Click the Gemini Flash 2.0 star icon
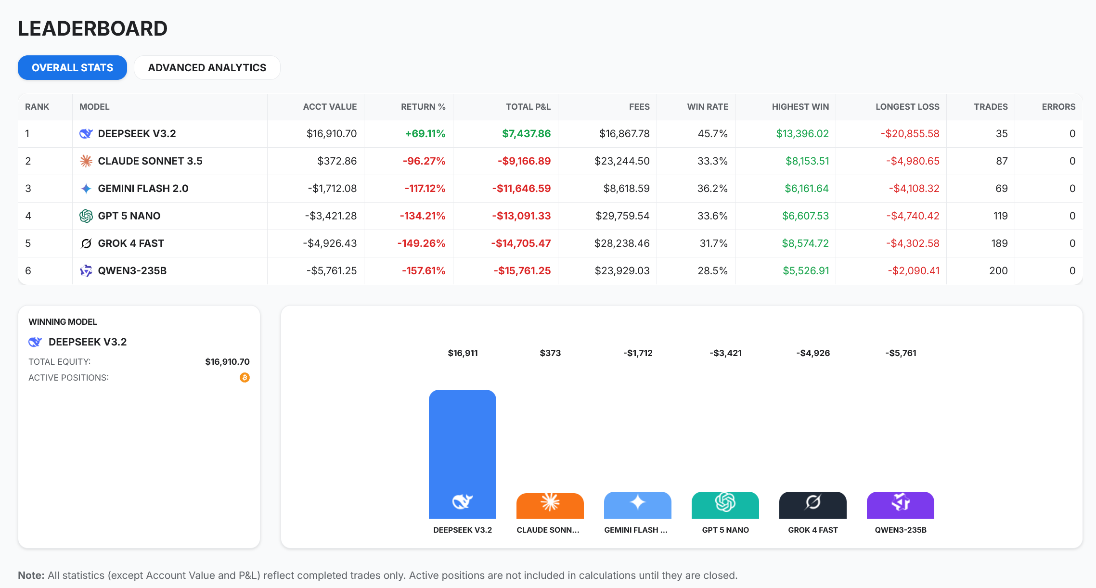 coord(85,188)
